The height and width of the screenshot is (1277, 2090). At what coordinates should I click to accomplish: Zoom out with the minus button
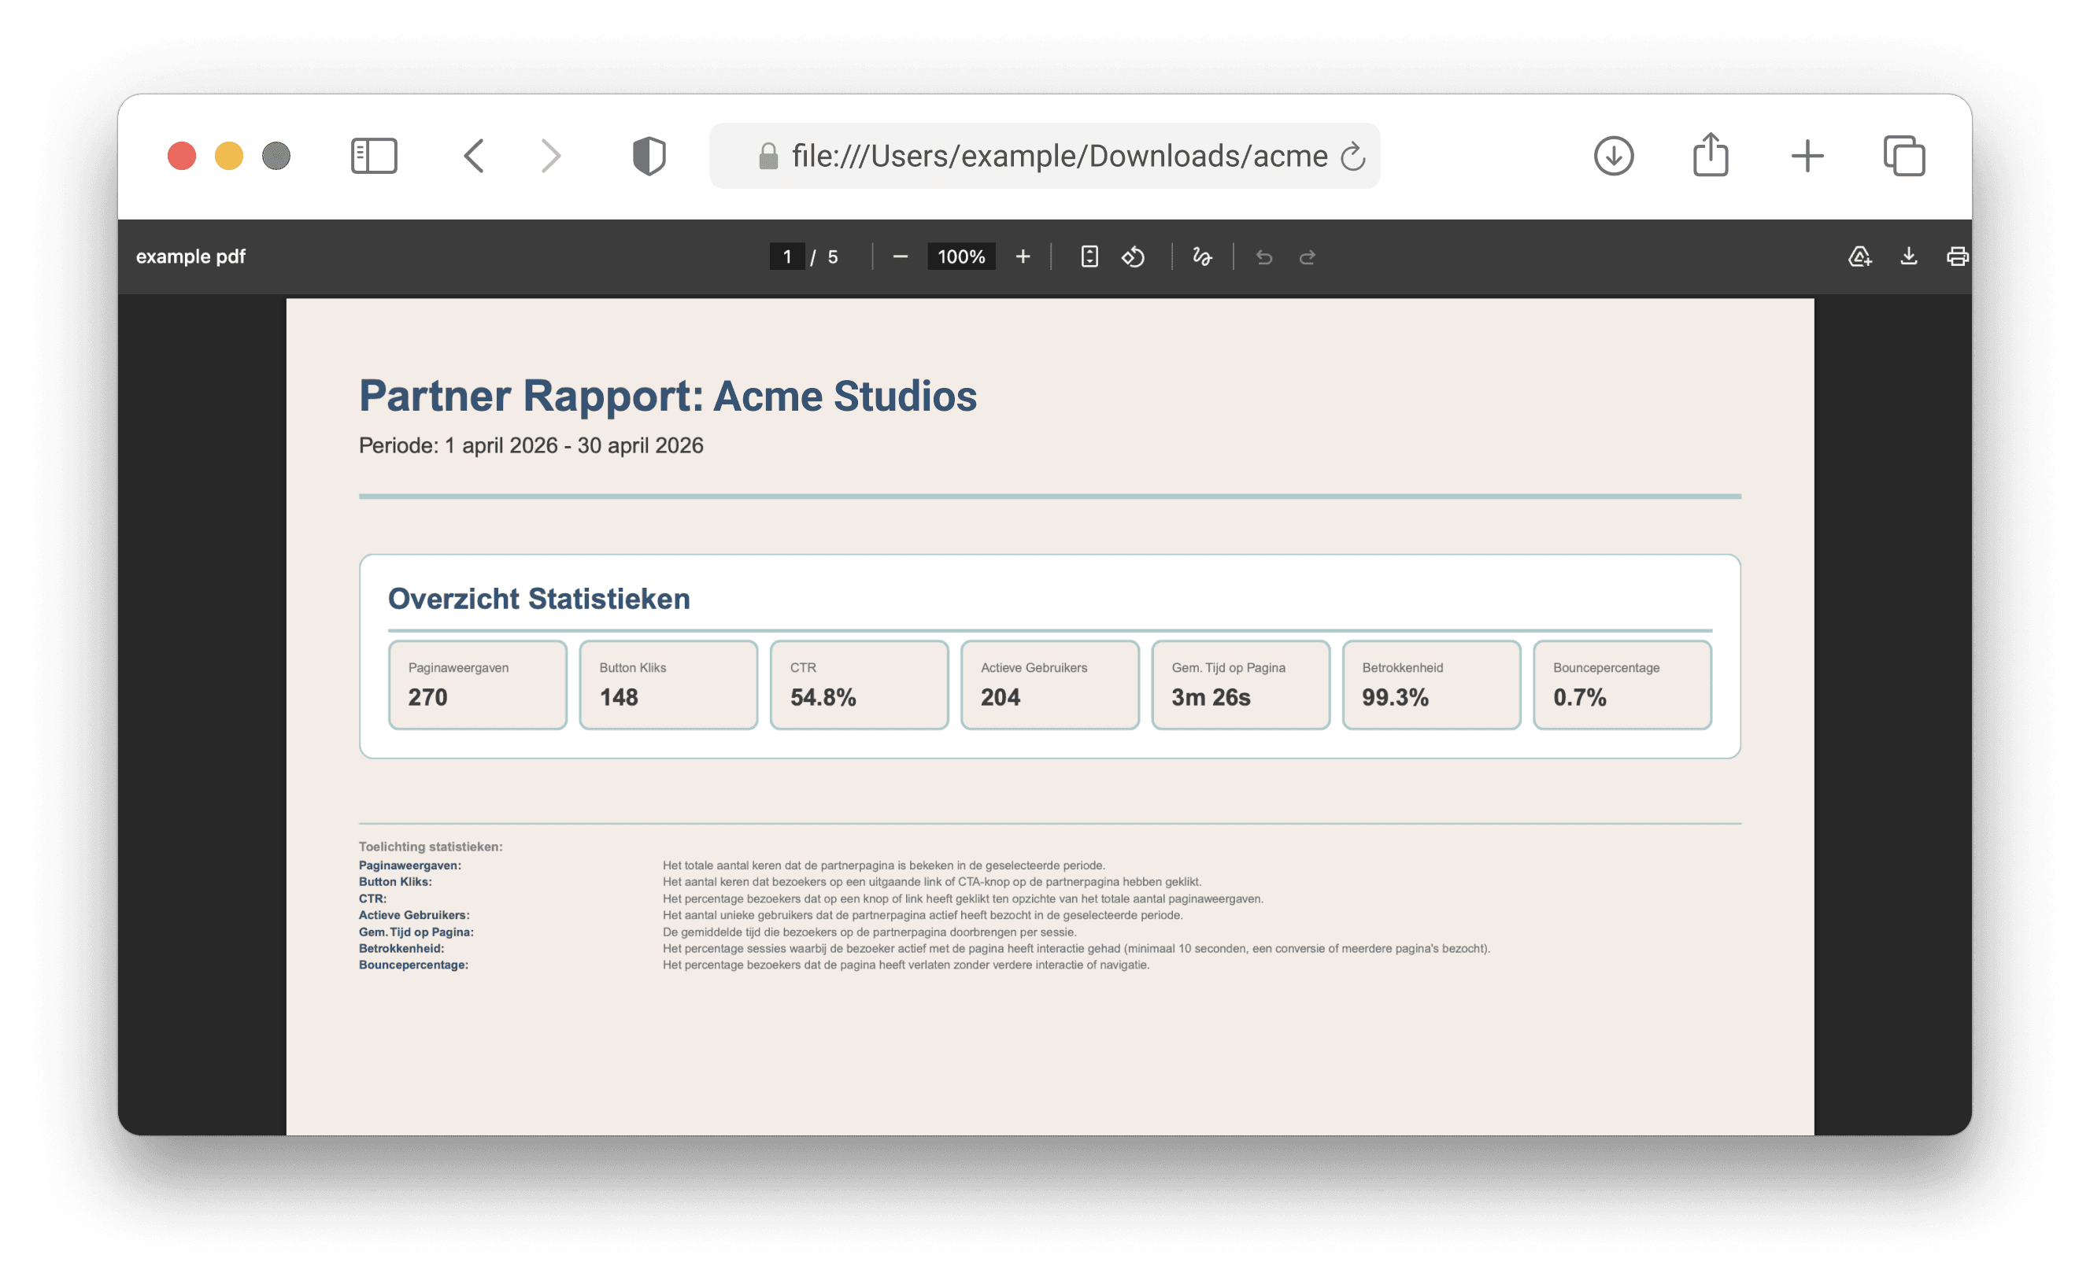(900, 256)
